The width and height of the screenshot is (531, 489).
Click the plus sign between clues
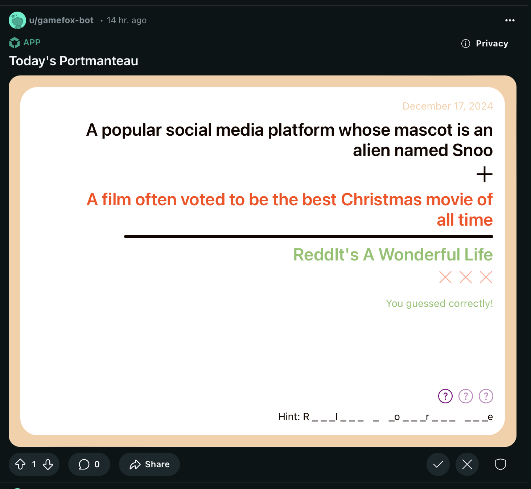point(485,174)
